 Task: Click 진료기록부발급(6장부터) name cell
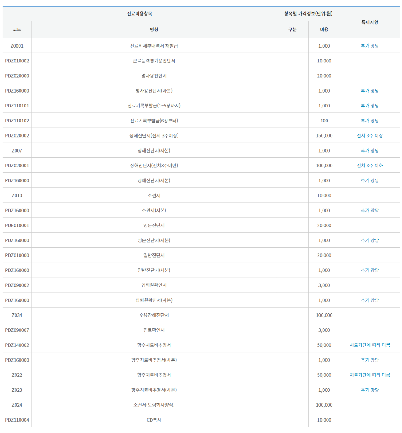[154, 121]
